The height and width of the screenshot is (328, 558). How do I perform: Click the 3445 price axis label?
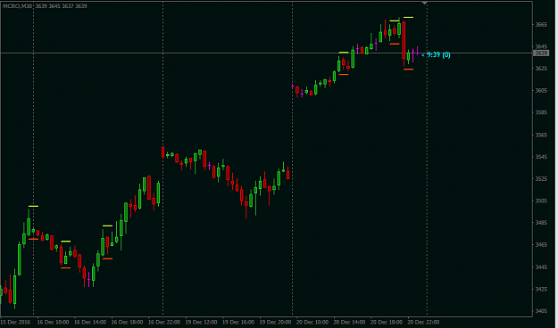point(541,267)
